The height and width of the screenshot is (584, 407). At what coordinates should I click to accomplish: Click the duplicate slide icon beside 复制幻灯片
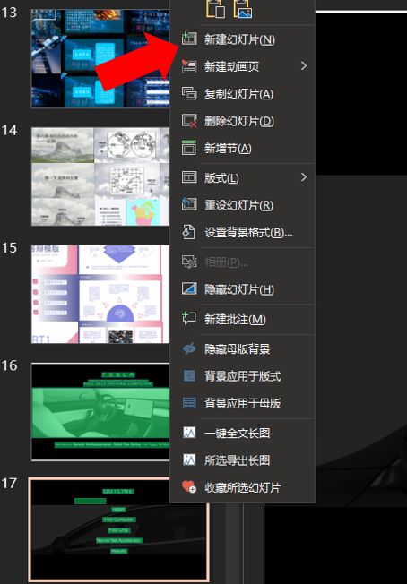189,93
